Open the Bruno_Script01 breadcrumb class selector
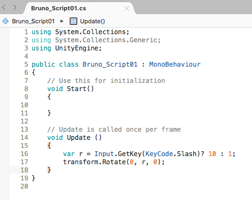Screen dimensions: 252x200 tap(33, 21)
